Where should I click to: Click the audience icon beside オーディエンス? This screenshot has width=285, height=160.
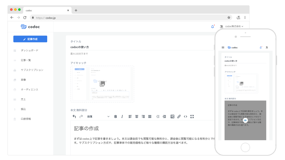pyautogui.click(x=15, y=90)
